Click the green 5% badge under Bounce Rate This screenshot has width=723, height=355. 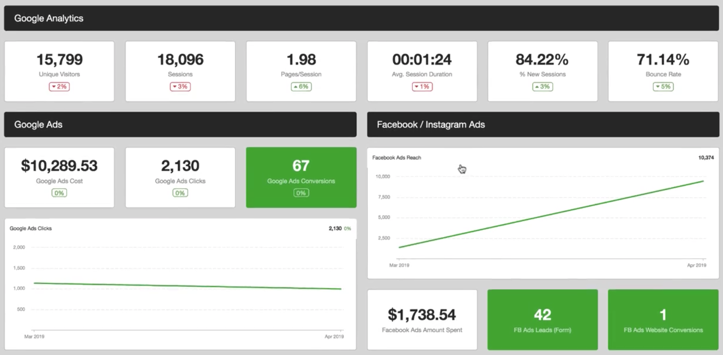coord(663,87)
